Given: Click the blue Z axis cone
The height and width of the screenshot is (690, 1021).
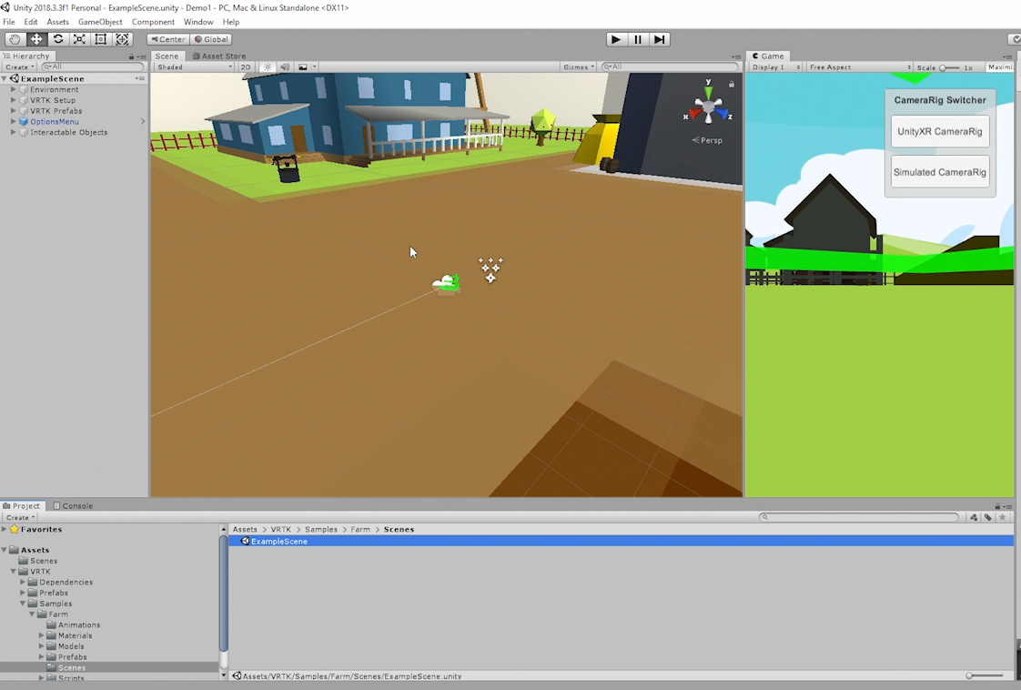Looking at the screenshot, I should 722,114.
